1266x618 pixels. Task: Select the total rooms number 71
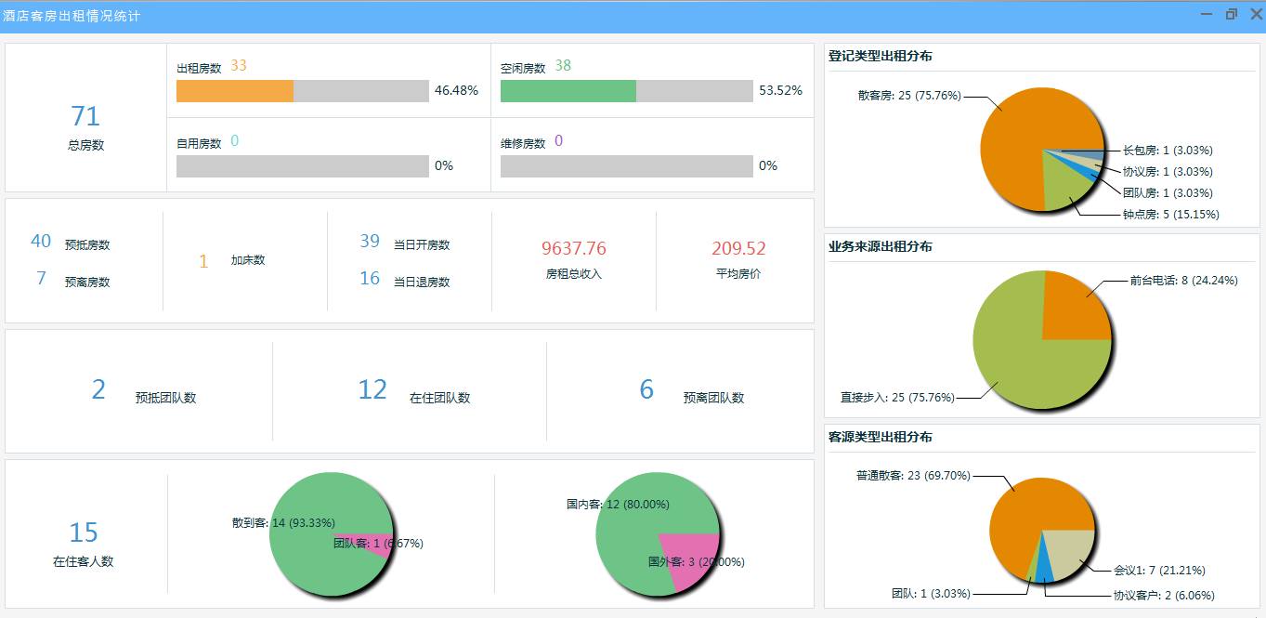coord(85,116)
